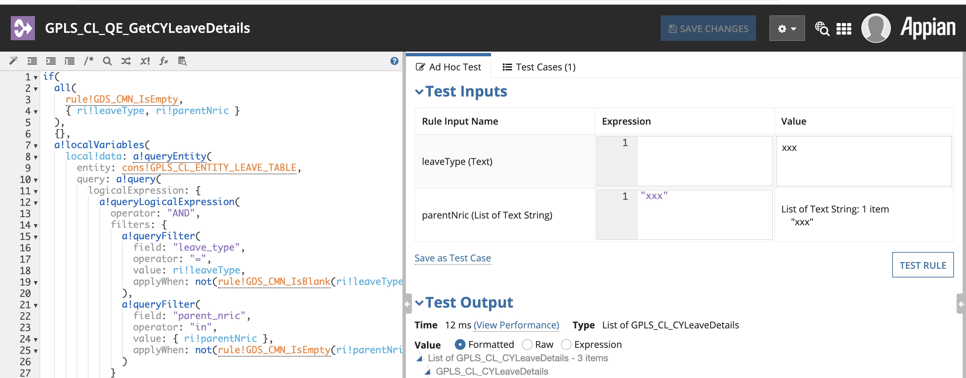Fold code at line 15 a!queryFilter

[x=36, y=237]
